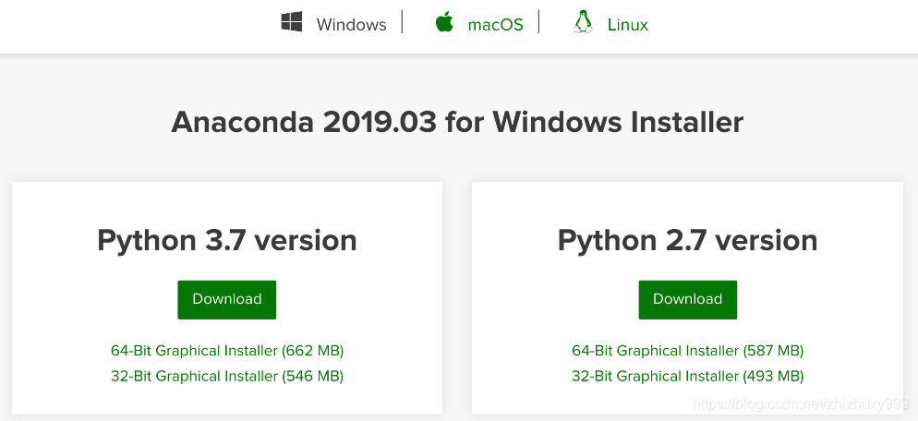Image resolution: width=918 pixels, height=421 pixels.
Task: Open the Linux tab label
Action: [x=628, y=25]
